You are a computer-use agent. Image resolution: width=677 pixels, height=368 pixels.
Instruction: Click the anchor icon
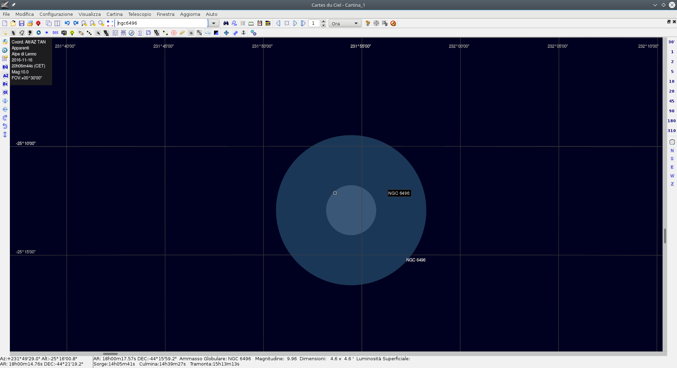click(x=243, y=33)
